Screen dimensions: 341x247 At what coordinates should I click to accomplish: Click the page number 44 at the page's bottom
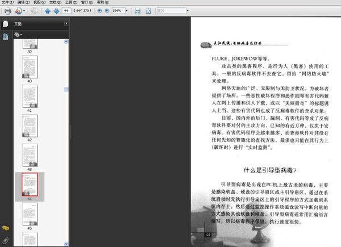point(208,235)
